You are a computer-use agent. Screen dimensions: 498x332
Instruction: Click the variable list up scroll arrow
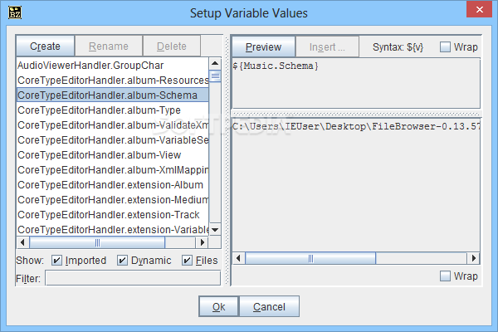215,64
